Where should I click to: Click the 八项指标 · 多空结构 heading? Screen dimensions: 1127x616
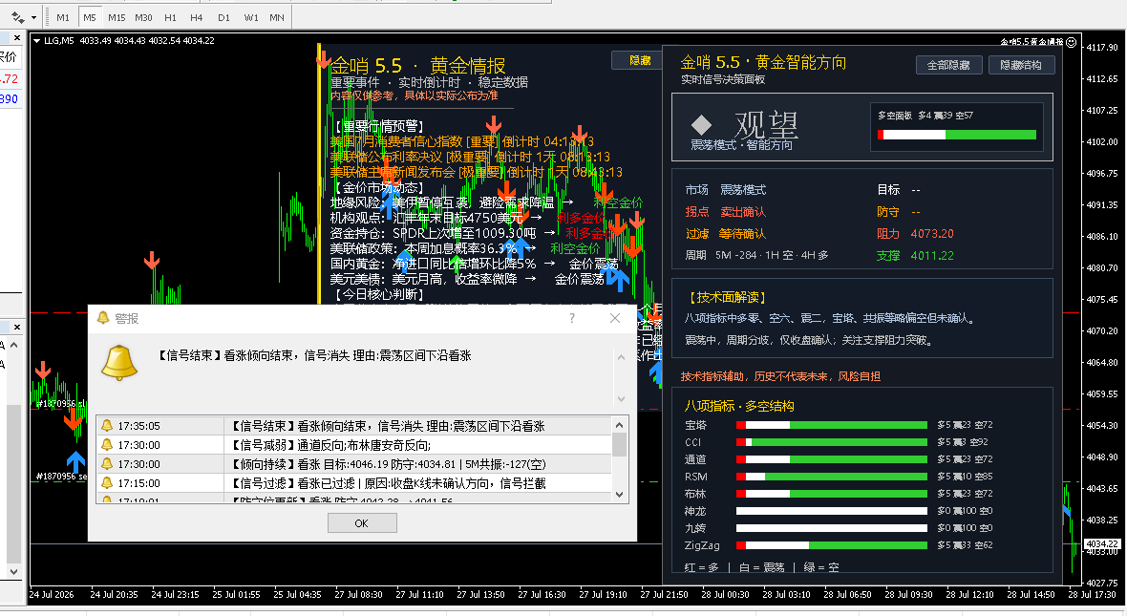point(739,406)
